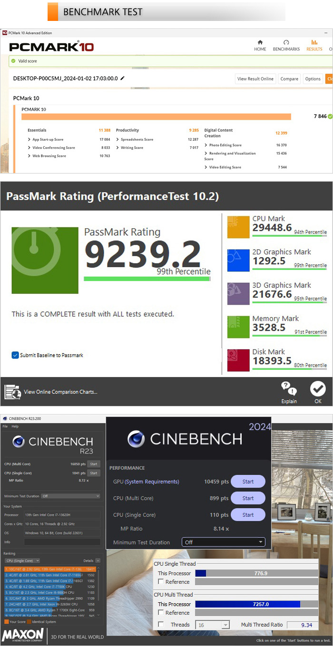Expand Video Conferencing Score row
The width and height of the screenshot is (333, 647).
click(x=29, y=147)
